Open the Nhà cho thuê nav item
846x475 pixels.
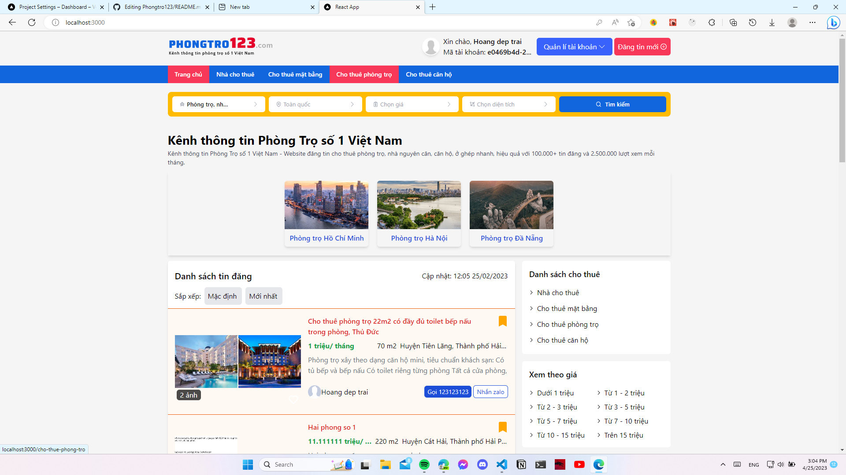235,74
